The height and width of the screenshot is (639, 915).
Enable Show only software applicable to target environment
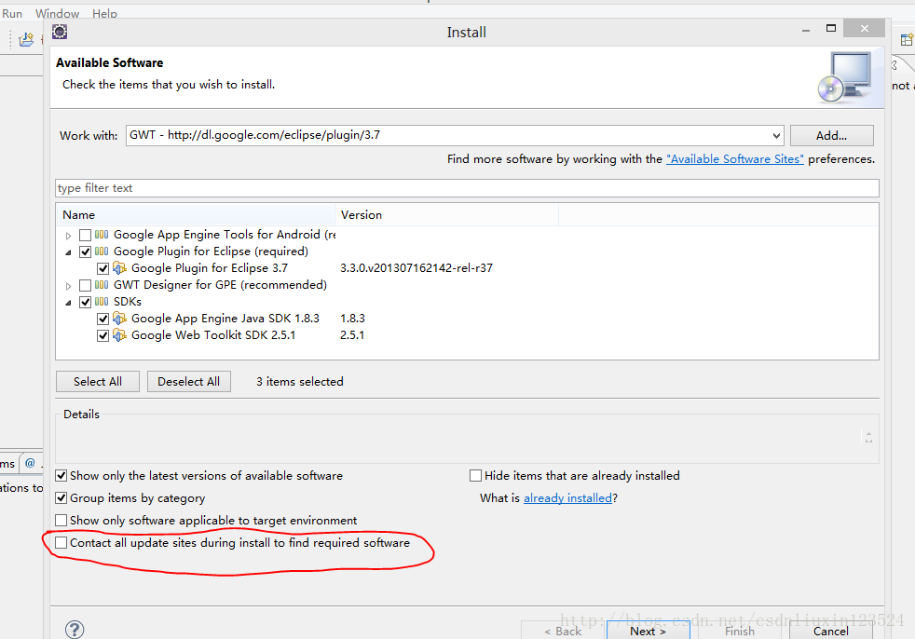pyautogui.click(x=61, y=520)
